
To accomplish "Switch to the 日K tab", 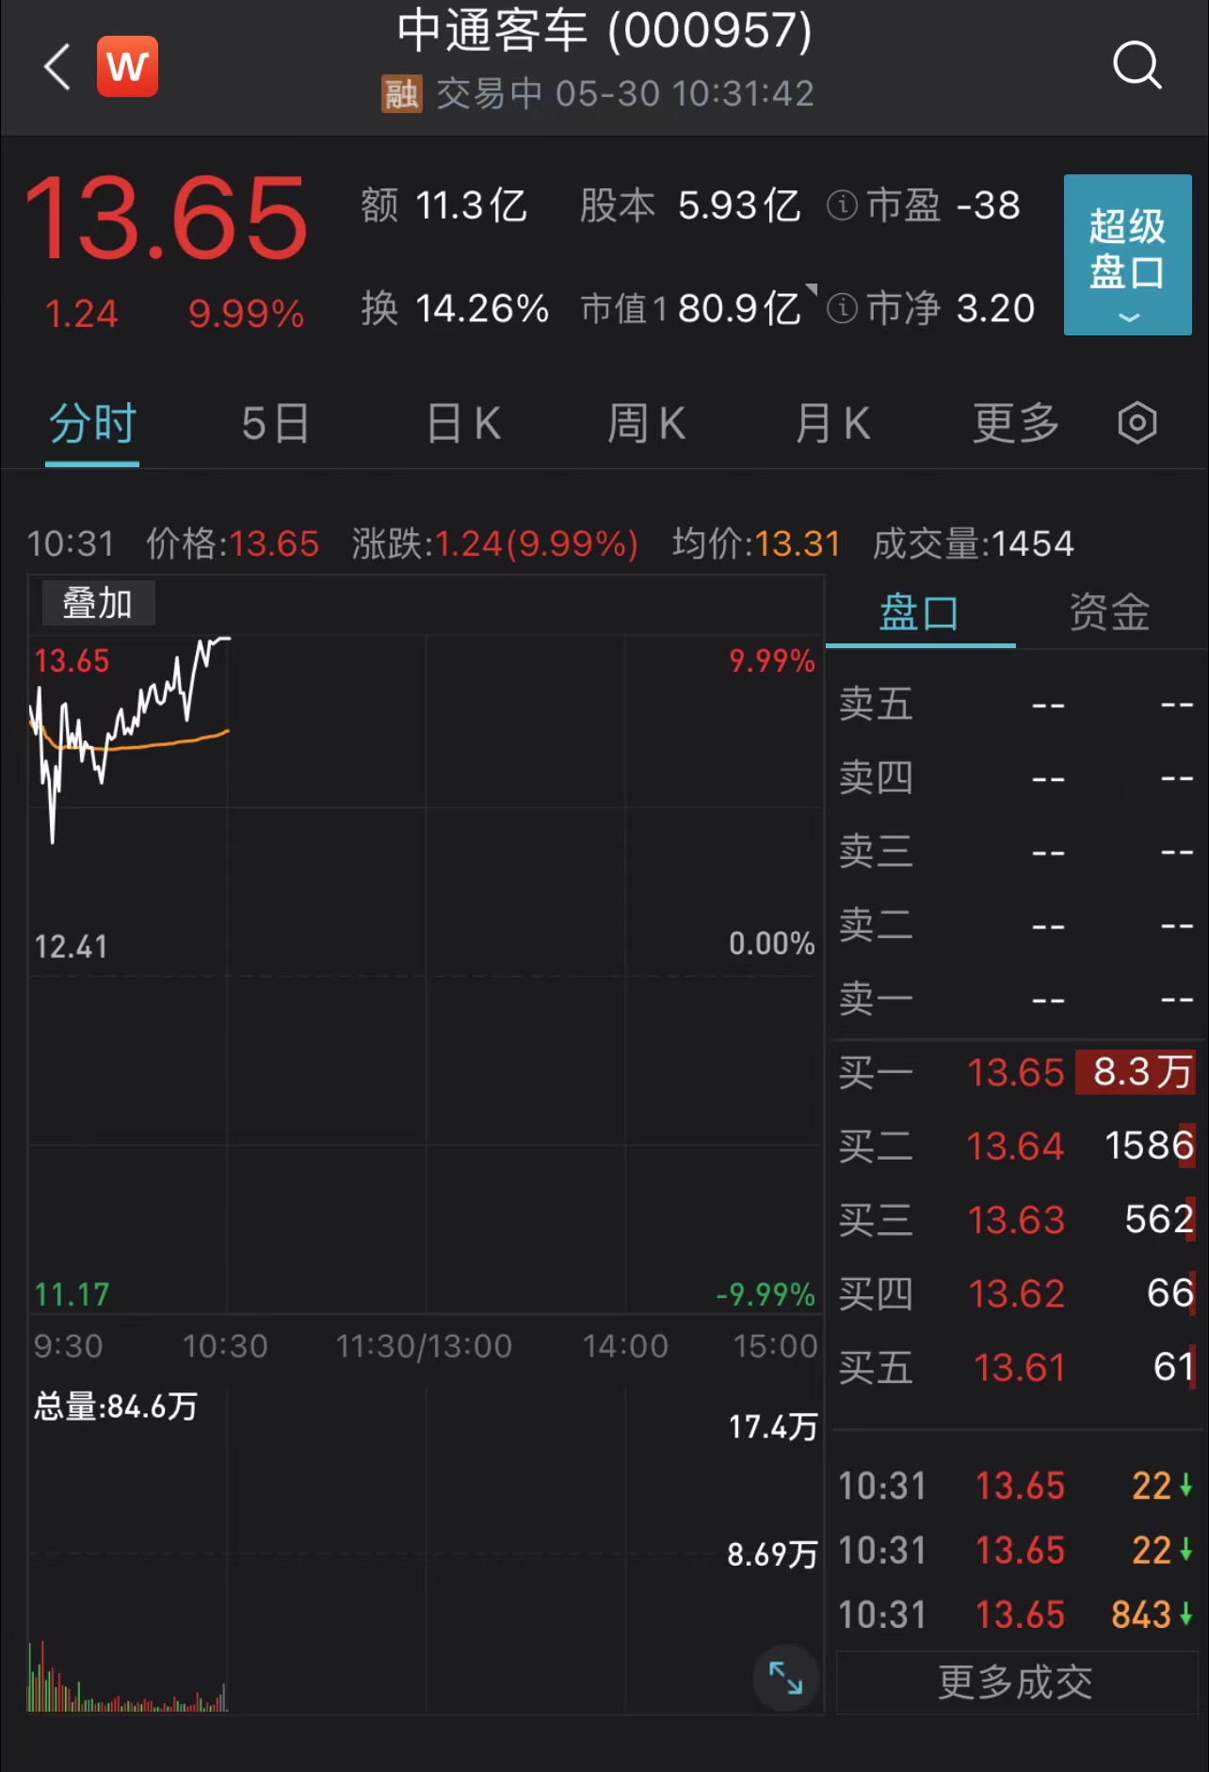I will coord(463,423).
